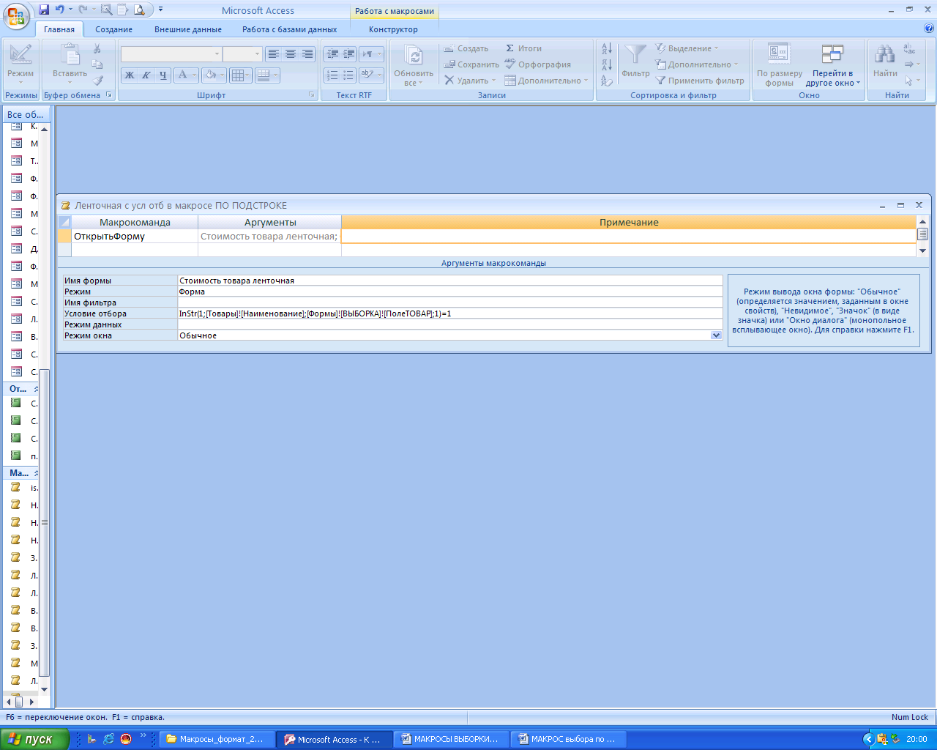Click the replace ab-ac icon
Screen dimensions: 937x750
click(x=909, y=48)
